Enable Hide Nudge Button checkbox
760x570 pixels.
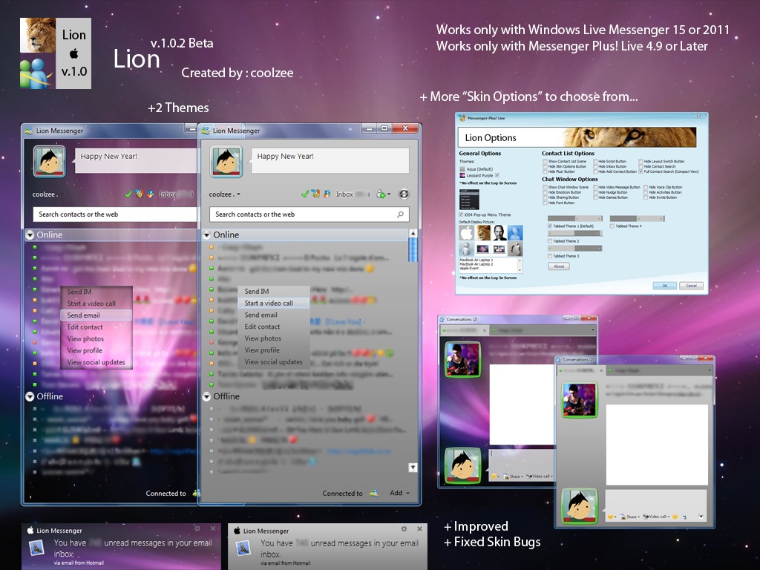(x=595, y=192)
